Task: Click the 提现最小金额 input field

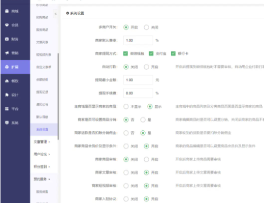Action: coord(138,80)
